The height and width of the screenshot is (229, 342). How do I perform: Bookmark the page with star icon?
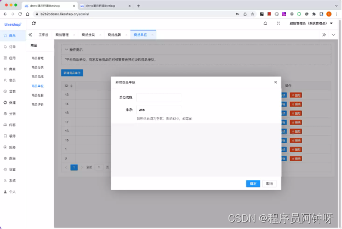point(253,14)
